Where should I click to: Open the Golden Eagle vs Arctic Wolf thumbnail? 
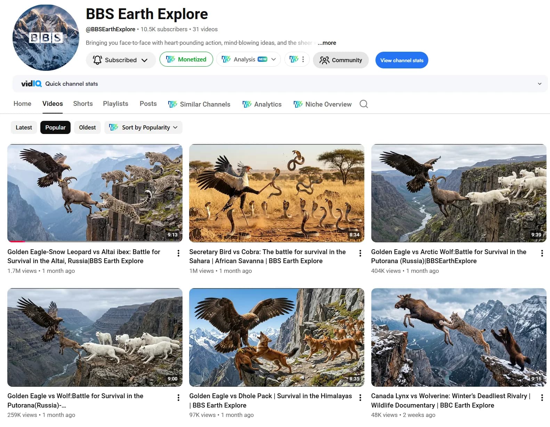tap(459, 193)
